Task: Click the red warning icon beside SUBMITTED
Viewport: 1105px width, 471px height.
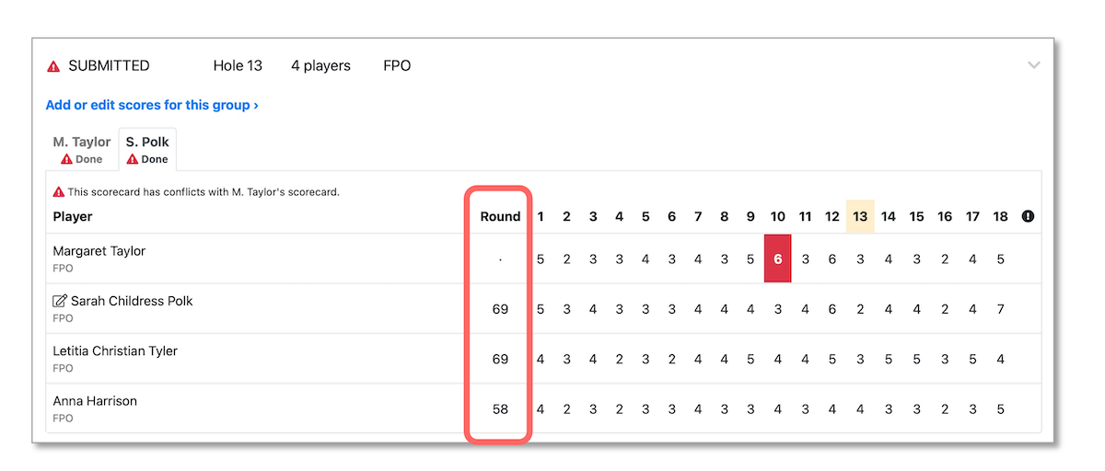Action: click(x=53, y=66)
